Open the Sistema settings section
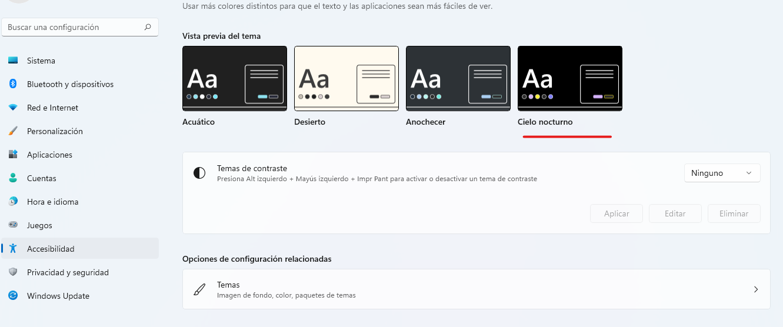 point(80,61)
